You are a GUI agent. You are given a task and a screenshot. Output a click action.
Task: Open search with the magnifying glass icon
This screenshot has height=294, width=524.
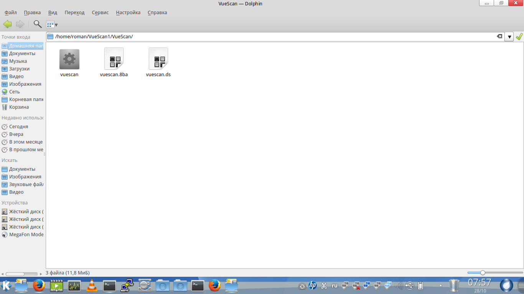(38, 24)
